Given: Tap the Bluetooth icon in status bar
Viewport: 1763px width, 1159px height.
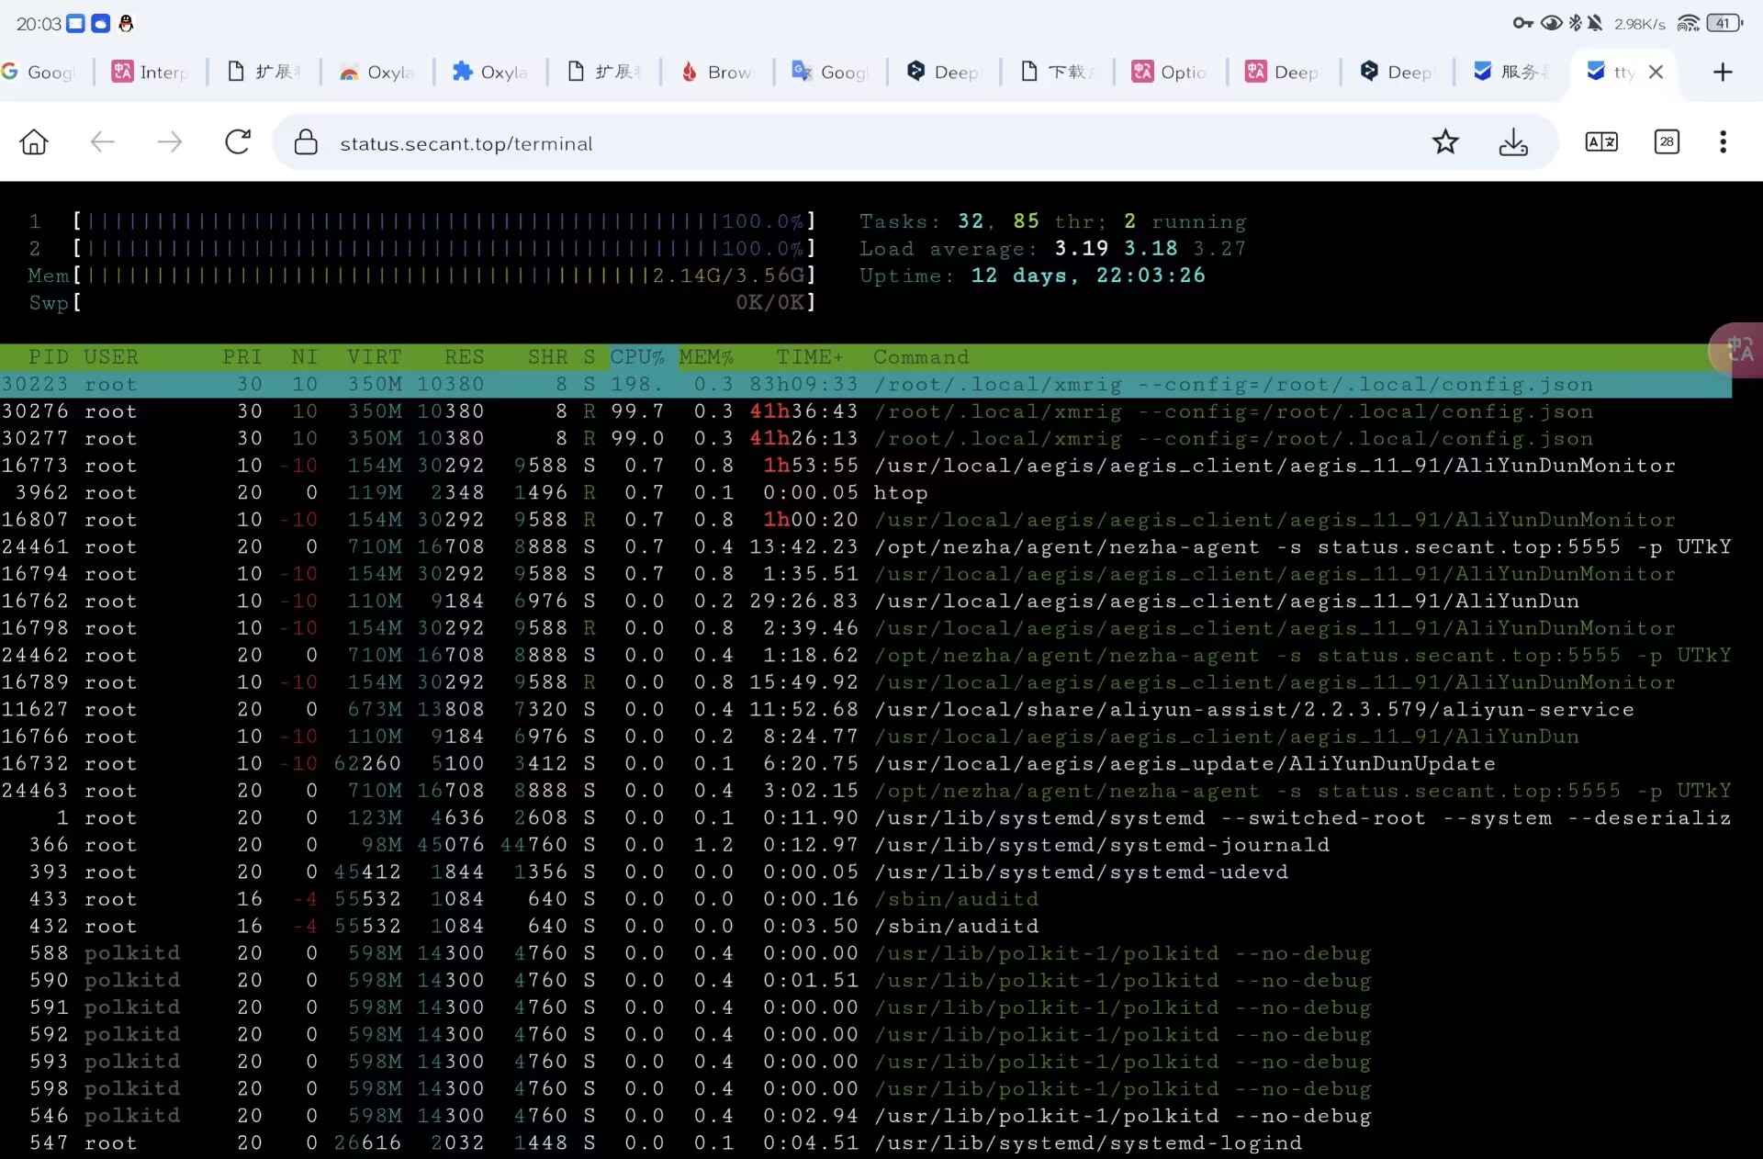Looking at the screenshot, I should coord(1575,23).
